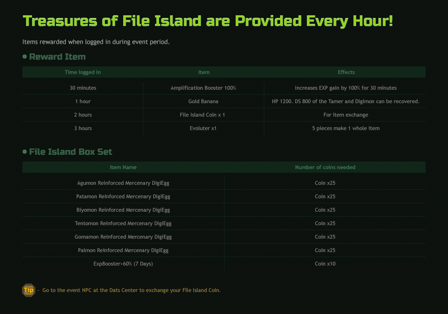This screenshot has width=448, height=314.
Task: Select 'File Island Coin x 1' cell
Action: coord(202,115)
